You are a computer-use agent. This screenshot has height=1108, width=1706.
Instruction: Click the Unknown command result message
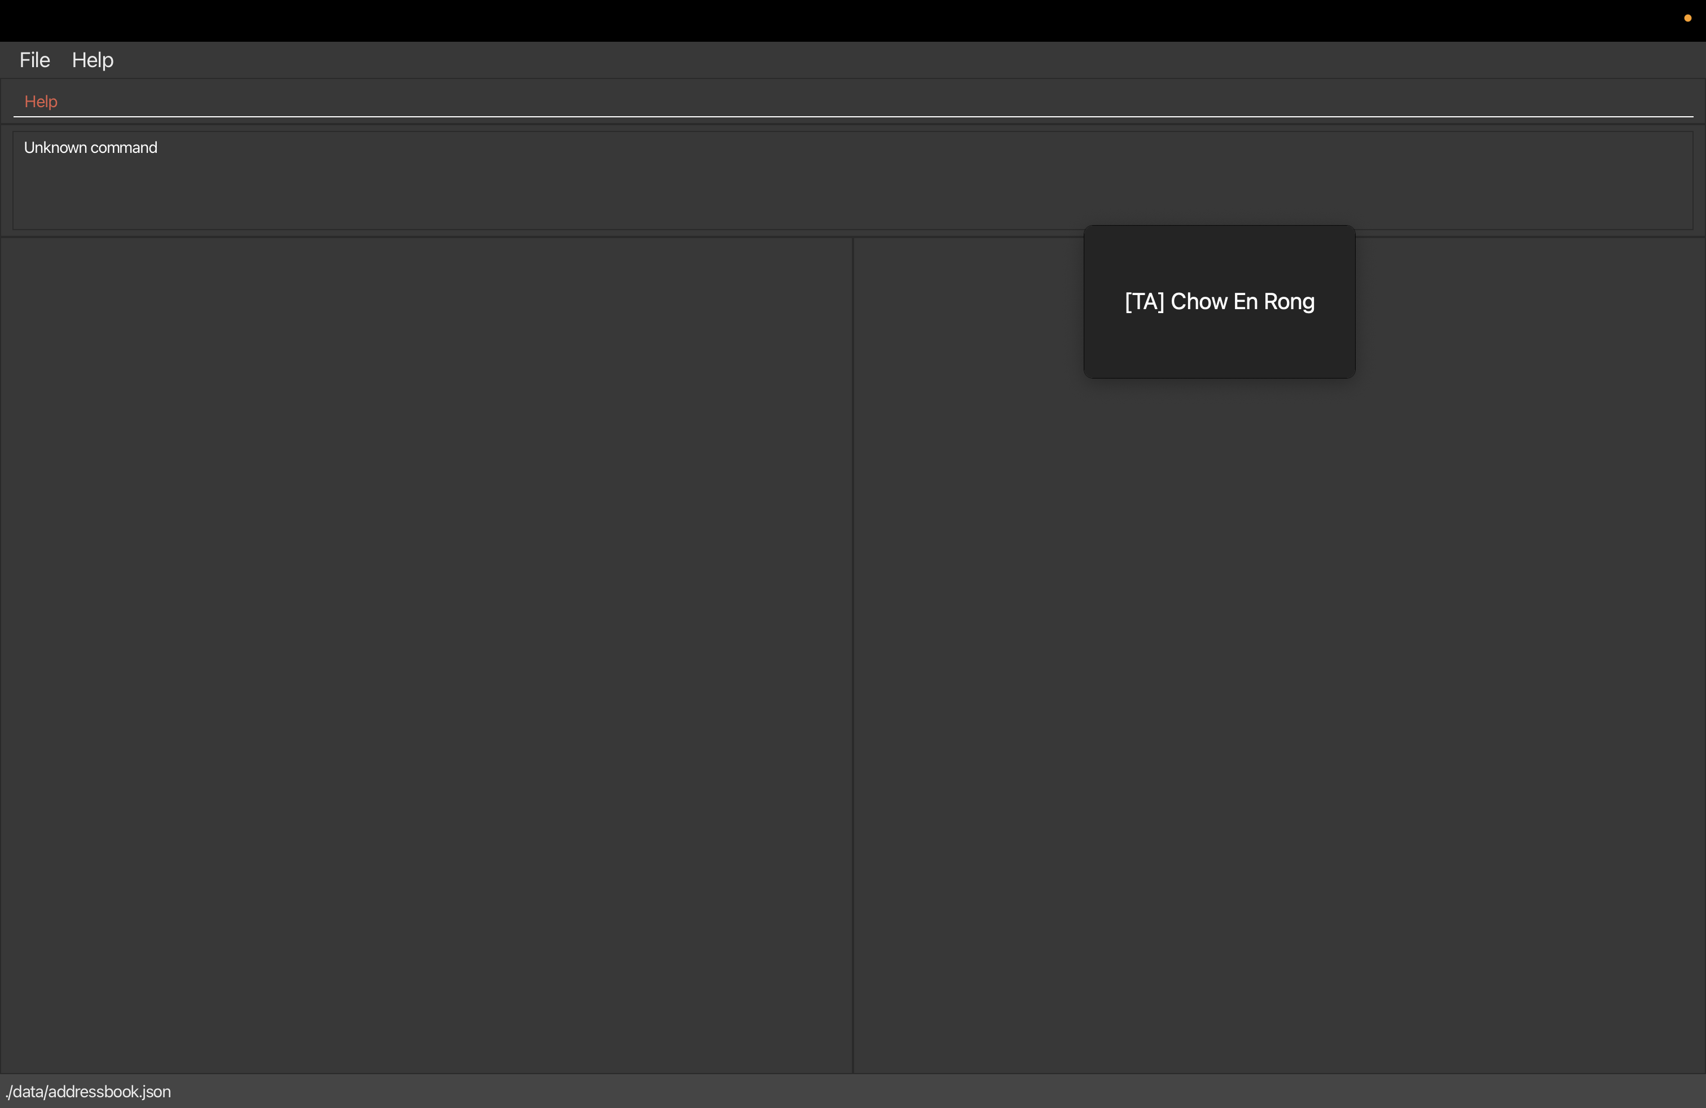tap(90, 148)
